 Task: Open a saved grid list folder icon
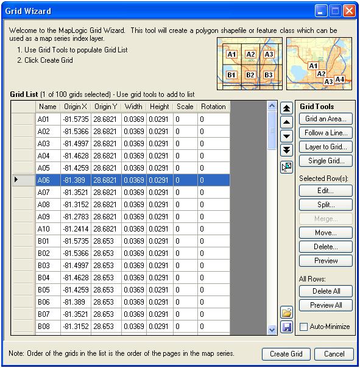click(286, 313)
